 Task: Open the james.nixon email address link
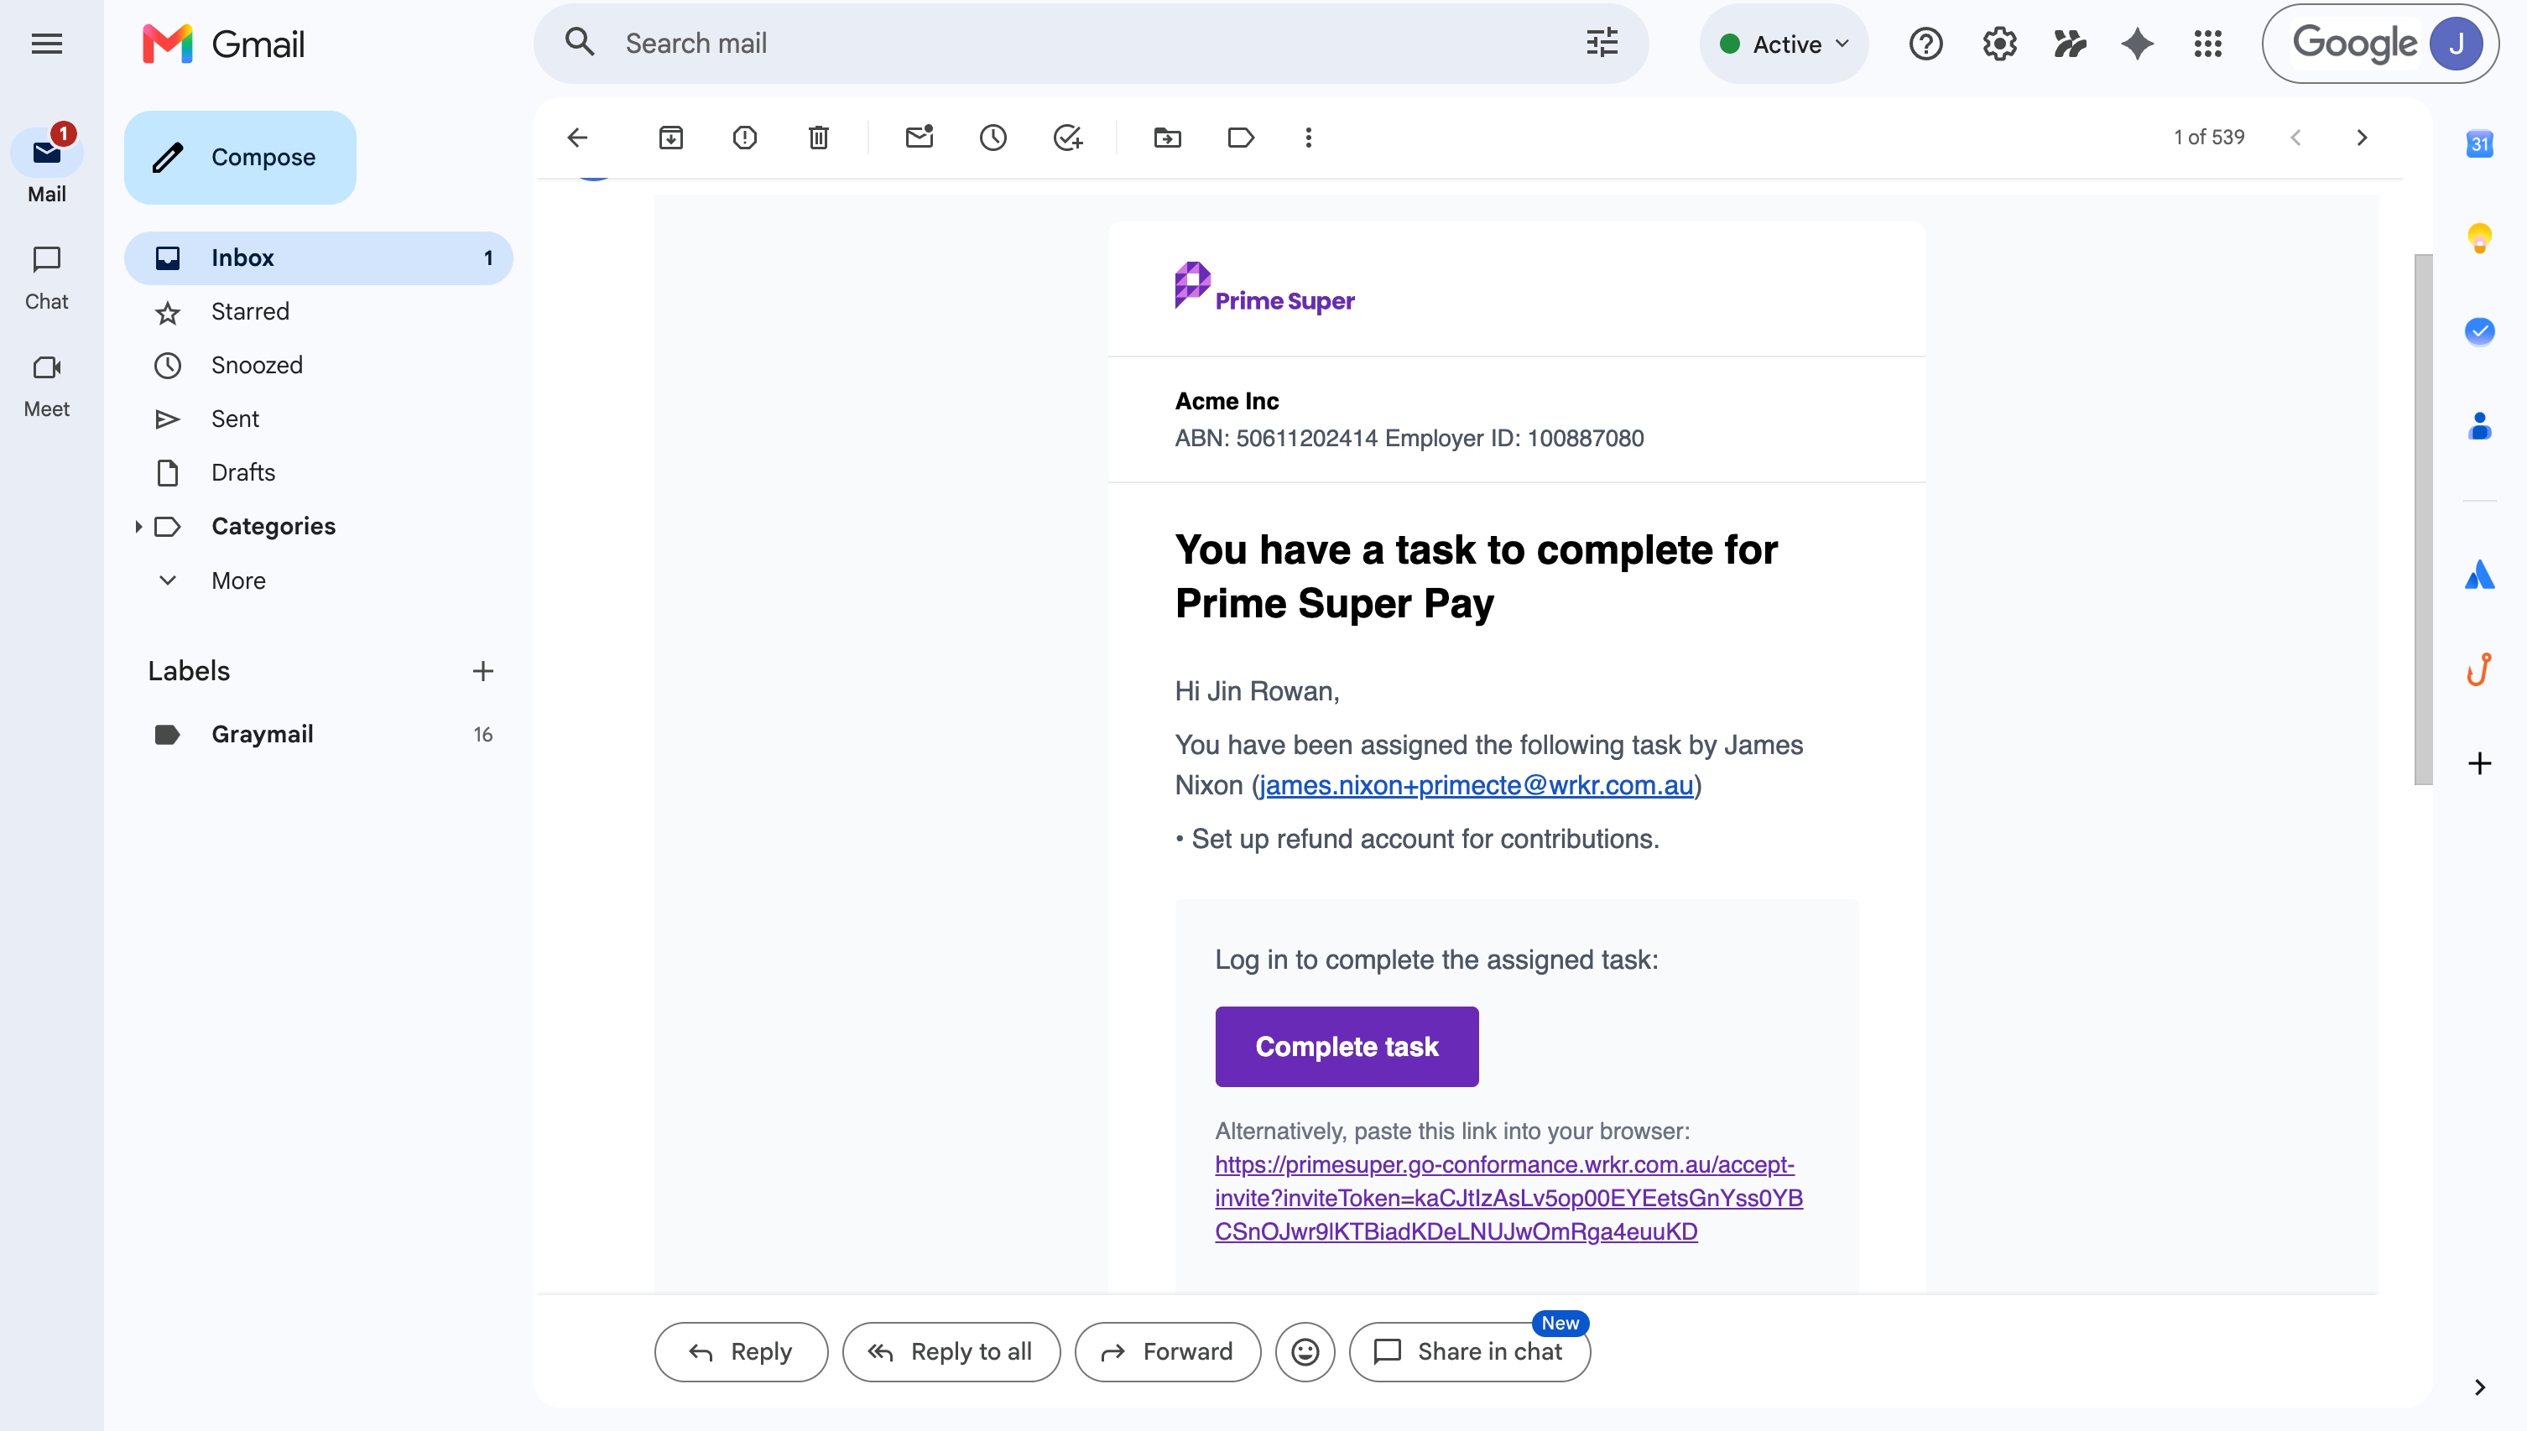1477,785
